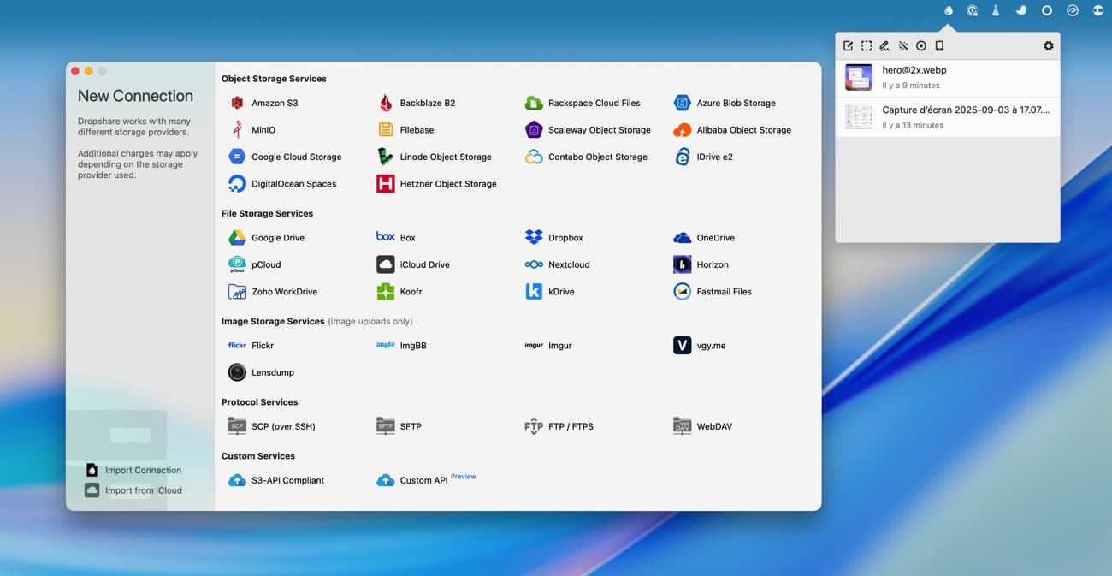This screenshot has width=1112, height=576.
Task: Choose Koofr storage
Action: point(399,292)
